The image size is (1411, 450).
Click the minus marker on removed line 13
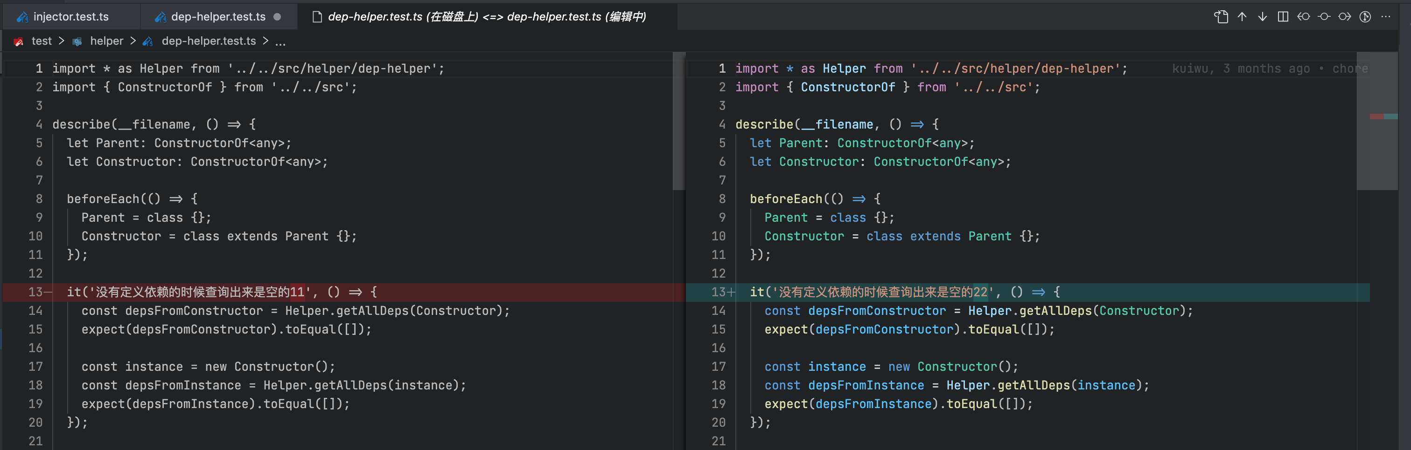[x=48, y=292]
